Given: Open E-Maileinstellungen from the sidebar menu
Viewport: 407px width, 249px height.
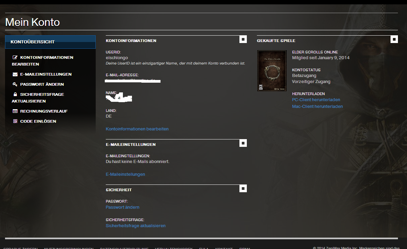Looking at the screenshot, I should click(x=46, y=74).
